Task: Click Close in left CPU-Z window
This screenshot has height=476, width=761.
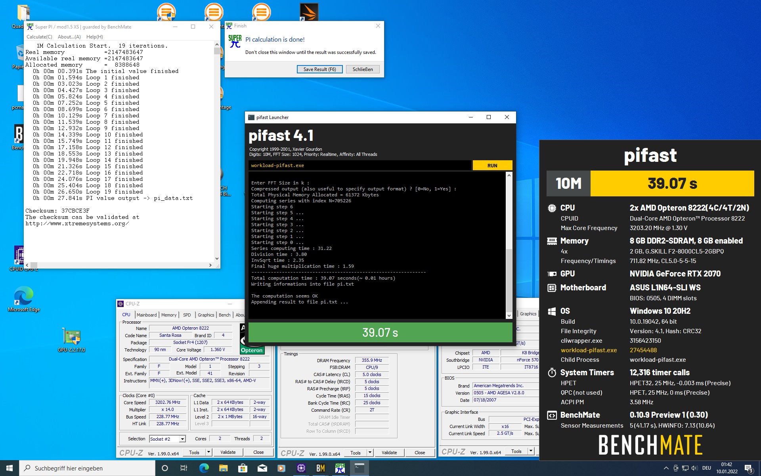Action: click(x=258, y=452)
